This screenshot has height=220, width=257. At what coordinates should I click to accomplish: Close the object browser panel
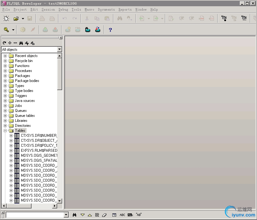point(61,38)
